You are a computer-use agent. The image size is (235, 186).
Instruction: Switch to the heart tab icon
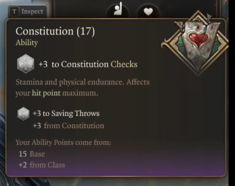coord(148,12)
